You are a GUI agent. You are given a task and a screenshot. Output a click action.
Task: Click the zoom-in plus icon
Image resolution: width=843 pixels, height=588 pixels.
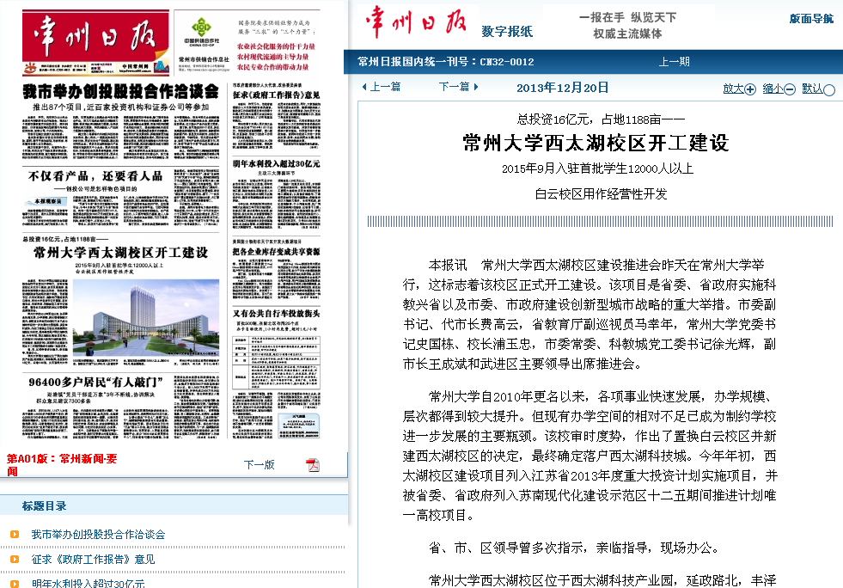coord(750,90)
